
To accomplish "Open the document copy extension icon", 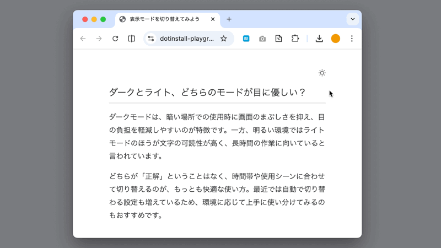I will (x=278, y=39).
